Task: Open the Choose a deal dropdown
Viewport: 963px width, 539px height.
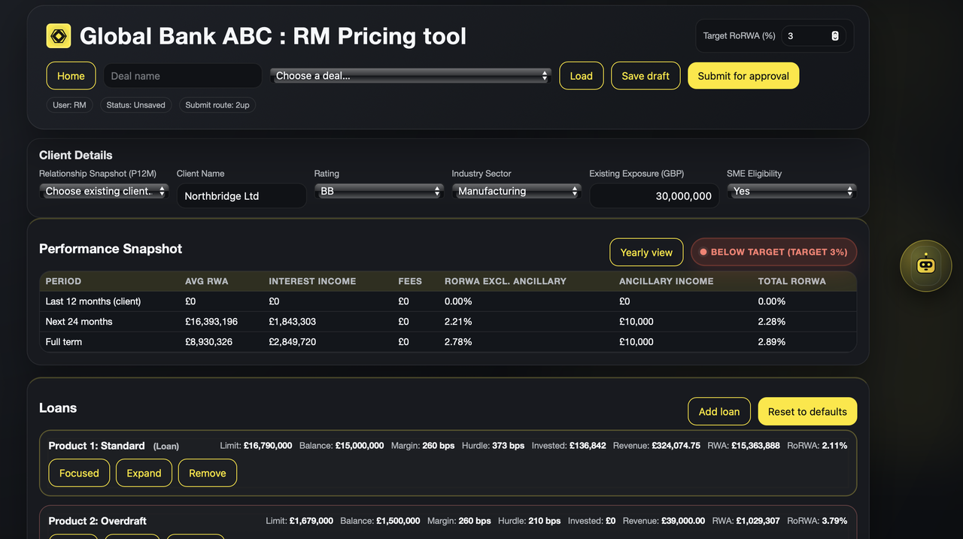Action: click(410, 76)
